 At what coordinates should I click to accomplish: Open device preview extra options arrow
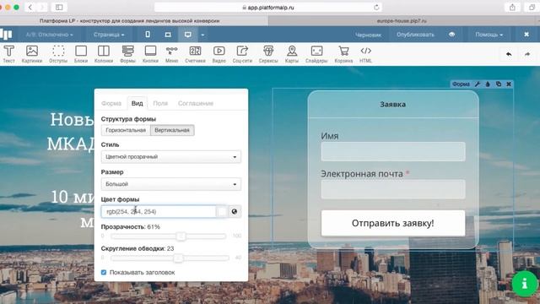pyautogui.click(x=202, y=35)
